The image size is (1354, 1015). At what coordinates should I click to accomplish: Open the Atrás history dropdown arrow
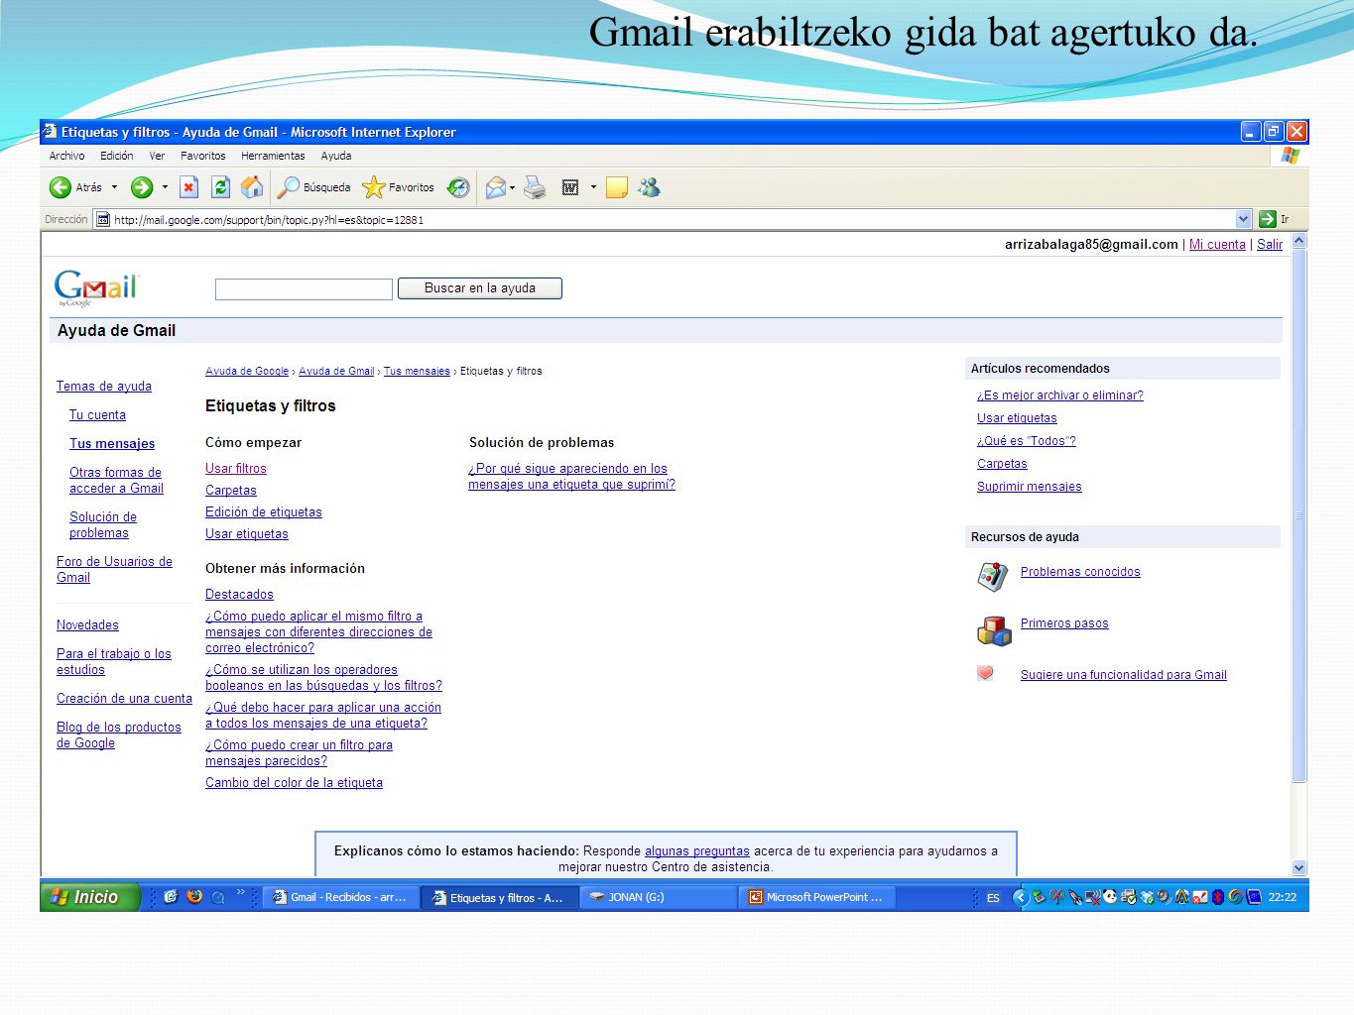click(114, 187)
